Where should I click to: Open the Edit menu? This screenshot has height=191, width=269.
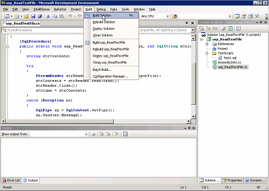[x=15, y=9]
